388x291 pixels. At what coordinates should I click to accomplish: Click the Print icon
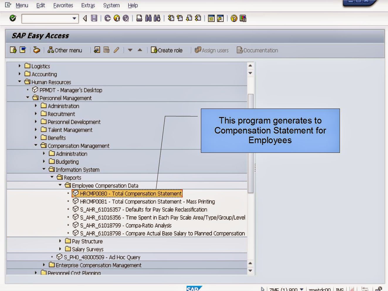139,18
